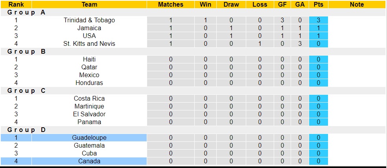Image resolution: width=387 pixels, height=168 pixels.
Task: Click the Pts column header
Action: point(319,5)
